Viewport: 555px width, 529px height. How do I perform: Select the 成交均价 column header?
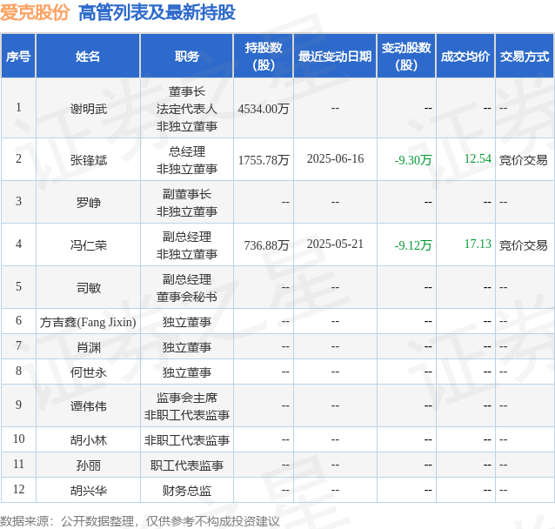tap(465, 57)
